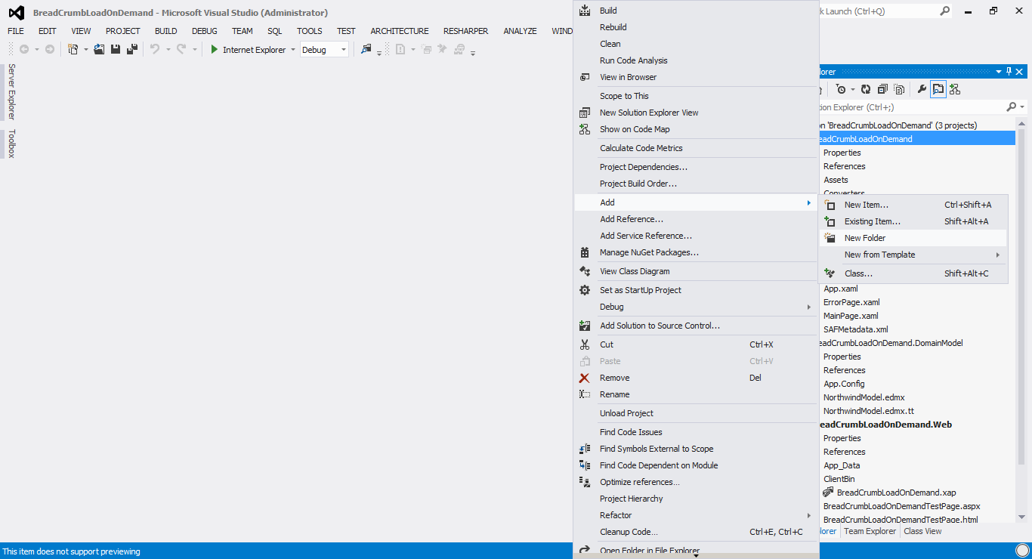
Task: Choose Run Code Analysis in context menu
Action: [x=696, y=60]
